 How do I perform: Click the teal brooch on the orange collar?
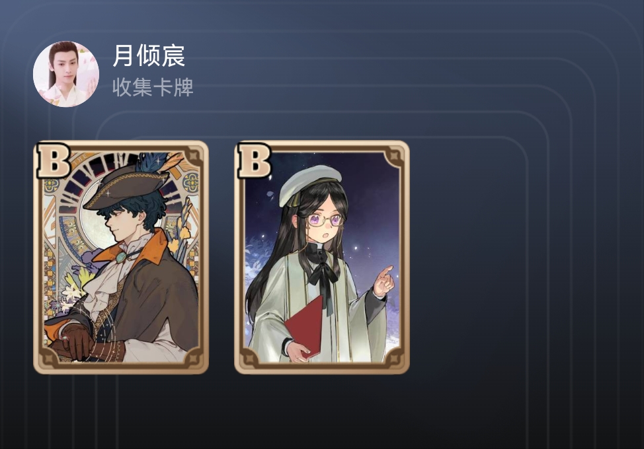tap(121, 257)
